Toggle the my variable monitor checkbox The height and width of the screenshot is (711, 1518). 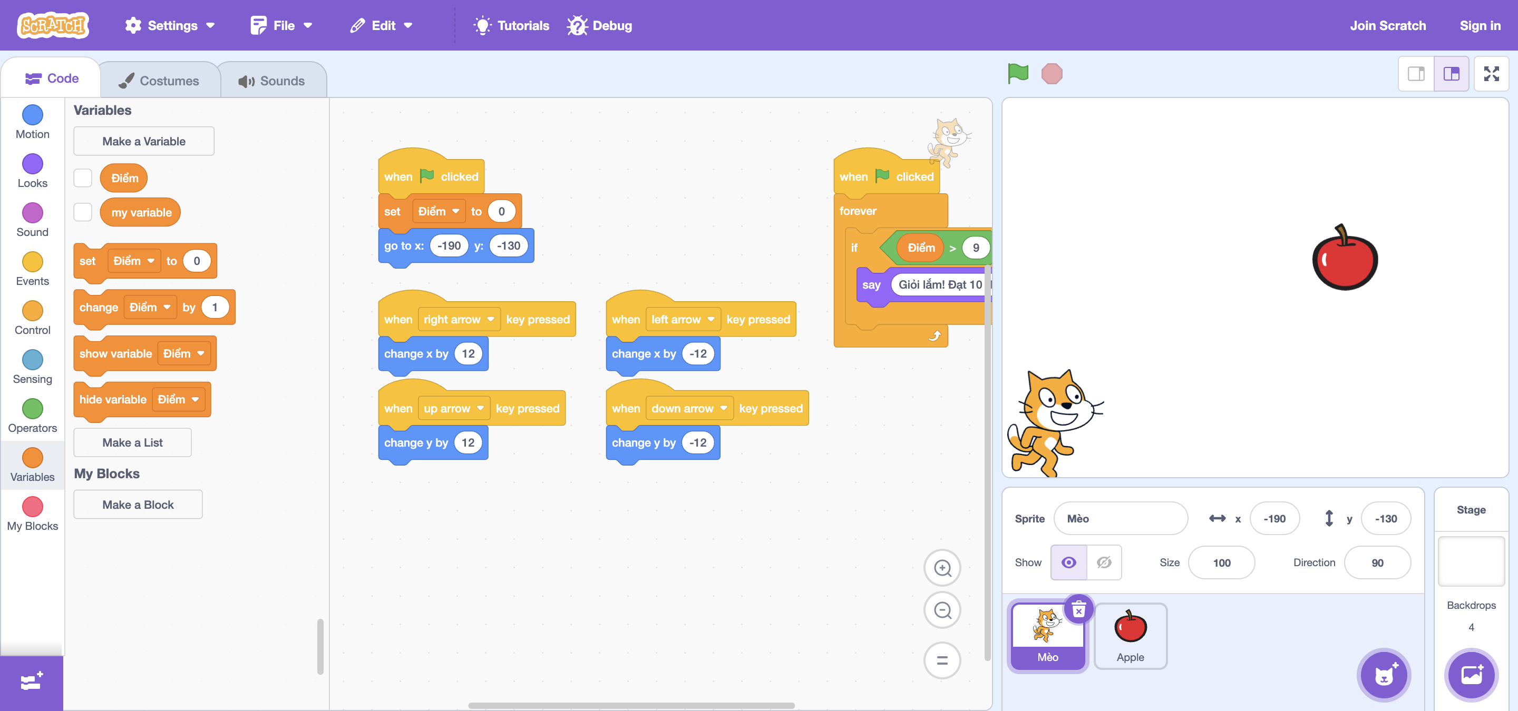tap(83, 212)
